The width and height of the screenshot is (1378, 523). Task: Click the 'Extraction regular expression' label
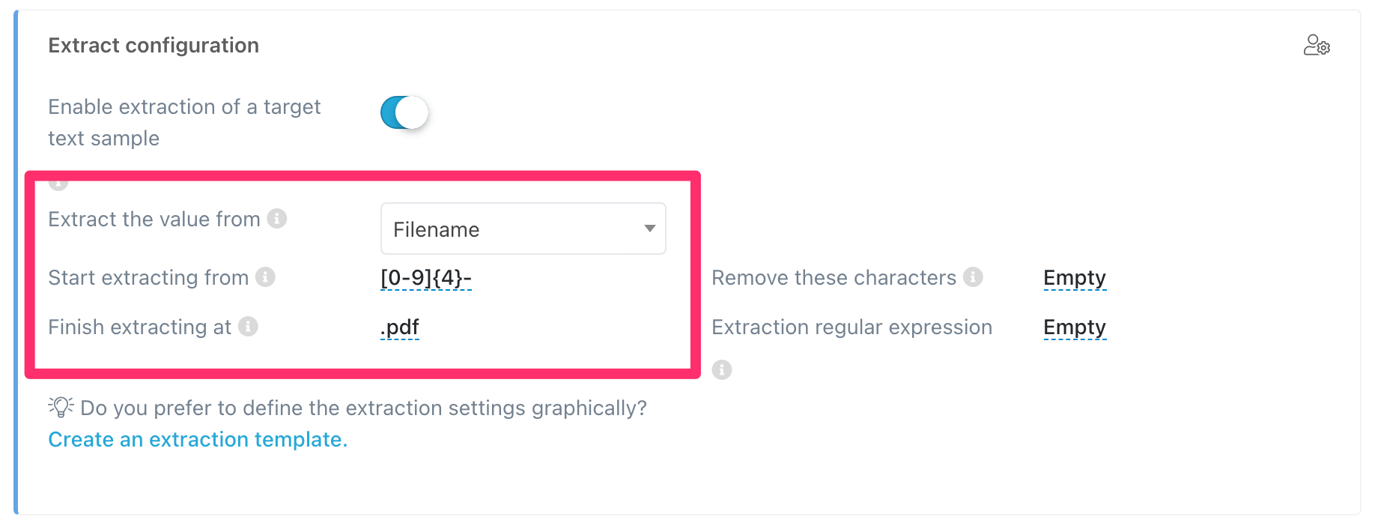[x=851, y=327]
